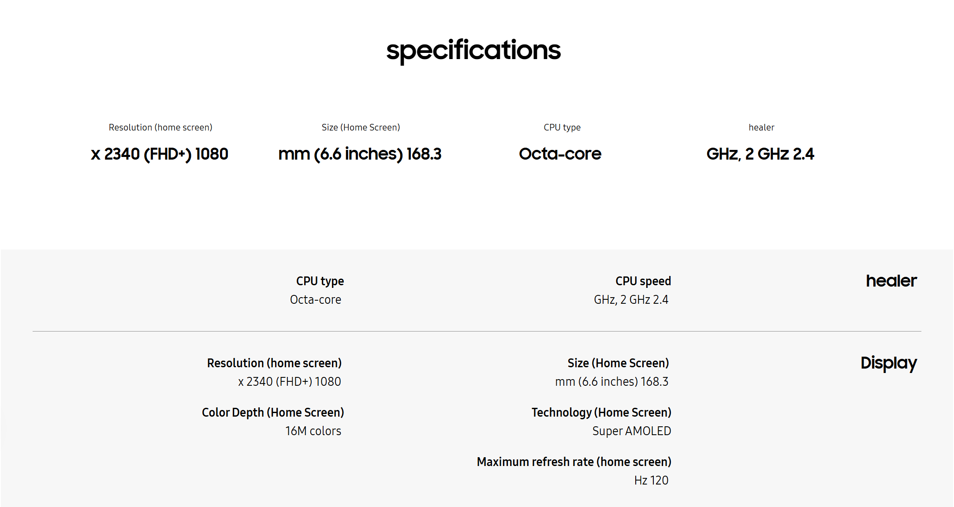
Task: Click the Display section heading
Action: [x=888, y=363]
